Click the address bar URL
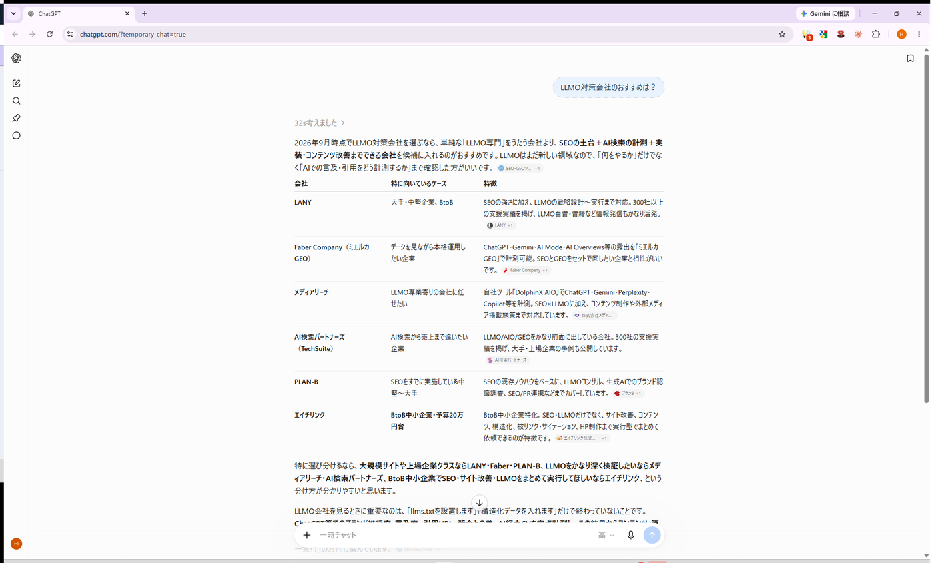 click(x=133, y=34)
